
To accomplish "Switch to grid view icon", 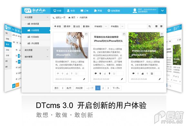I will (156, 26).
